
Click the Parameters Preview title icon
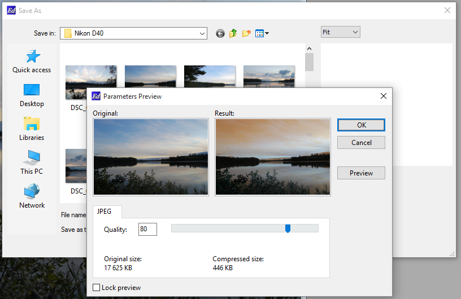96,96
